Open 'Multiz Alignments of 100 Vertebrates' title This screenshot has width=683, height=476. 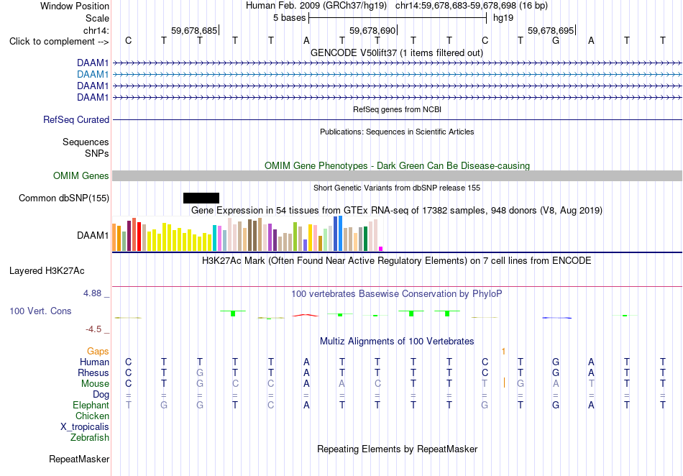(397, 342)
